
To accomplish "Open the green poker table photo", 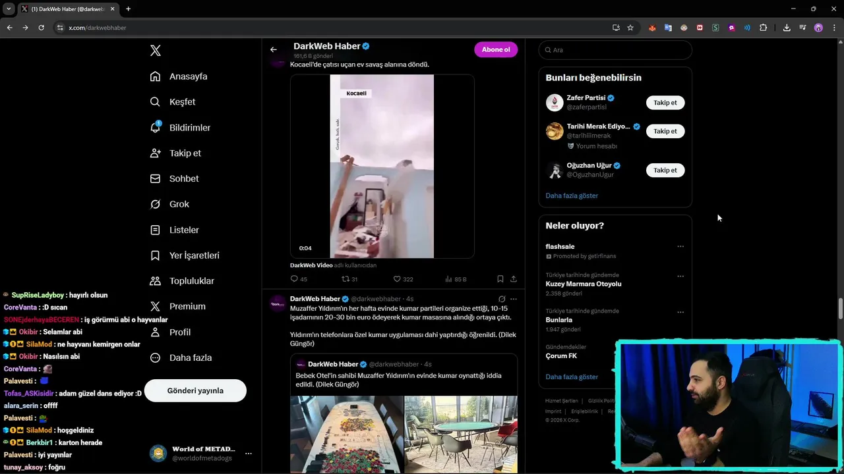I will (x=461, y=434).
